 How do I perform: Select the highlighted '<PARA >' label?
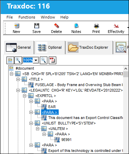pyautogui.click(x=50, y=112)
